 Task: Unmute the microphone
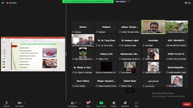pyautogui.click(x=6, y=103)
